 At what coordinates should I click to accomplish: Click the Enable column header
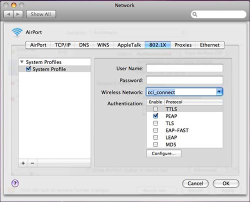(x=155, y=102)
